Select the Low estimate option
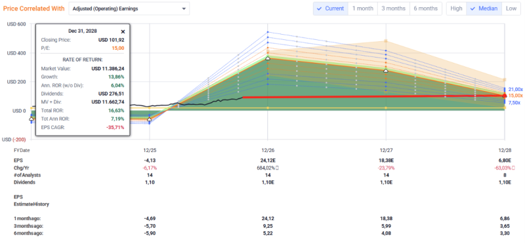The height and width of the screenshot is (243, 525). tap(511, 9)
